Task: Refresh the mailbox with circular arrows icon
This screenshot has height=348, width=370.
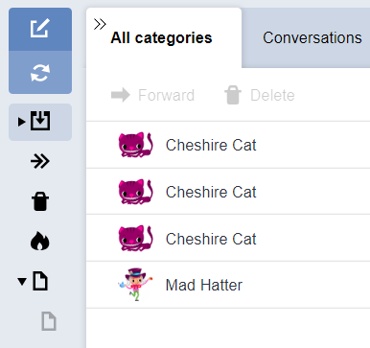Action: click(x=40, y=73)
